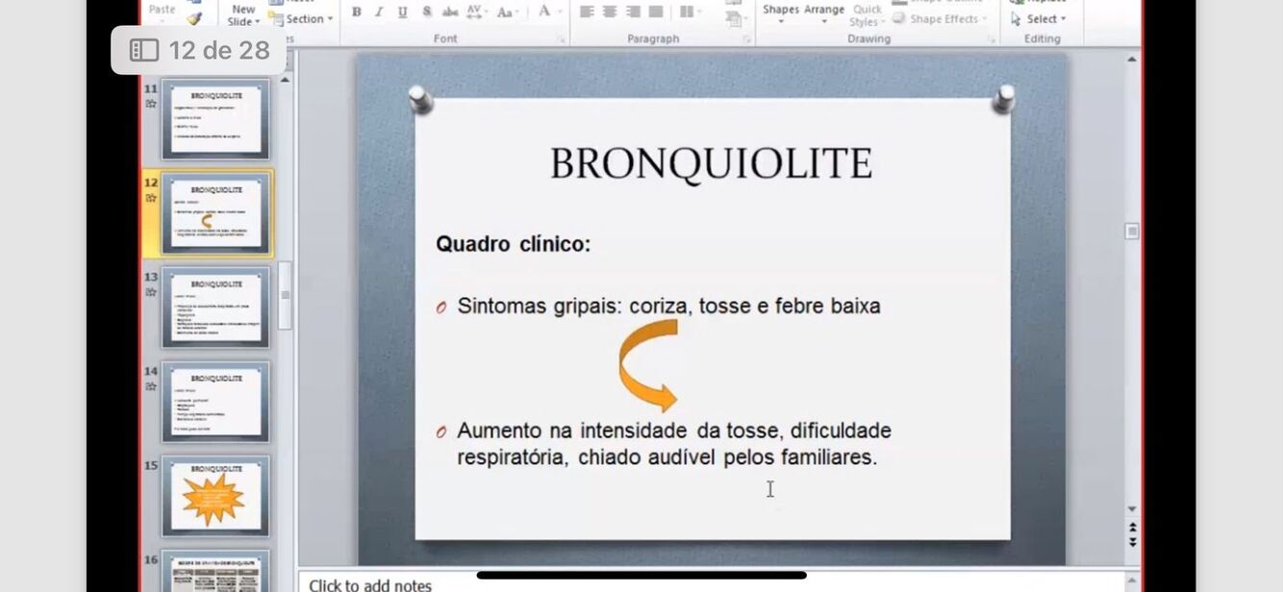Click the 'Quadro clínico:' heading
1283x592 pixels.
514,244
